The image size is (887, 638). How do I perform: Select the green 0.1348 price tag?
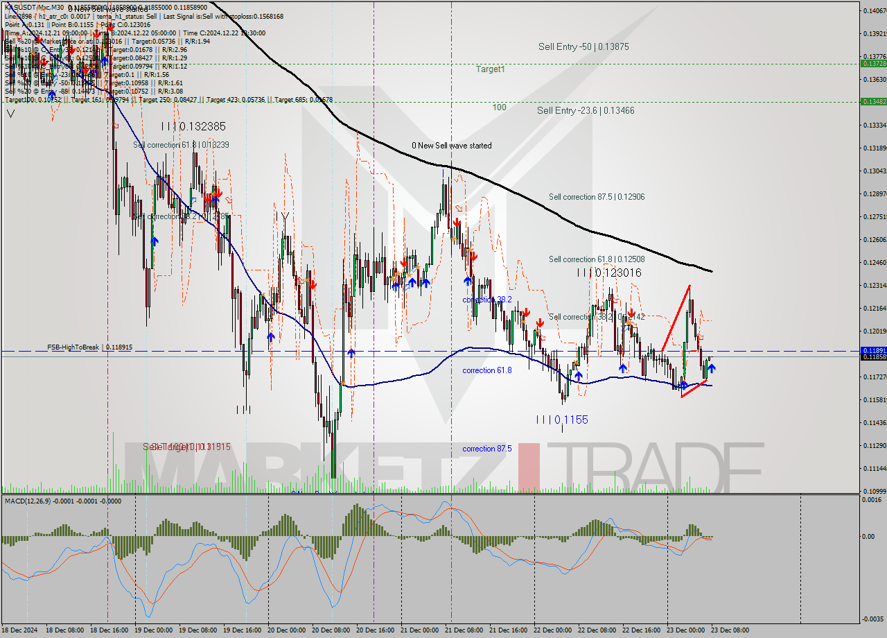click(872, 101)
